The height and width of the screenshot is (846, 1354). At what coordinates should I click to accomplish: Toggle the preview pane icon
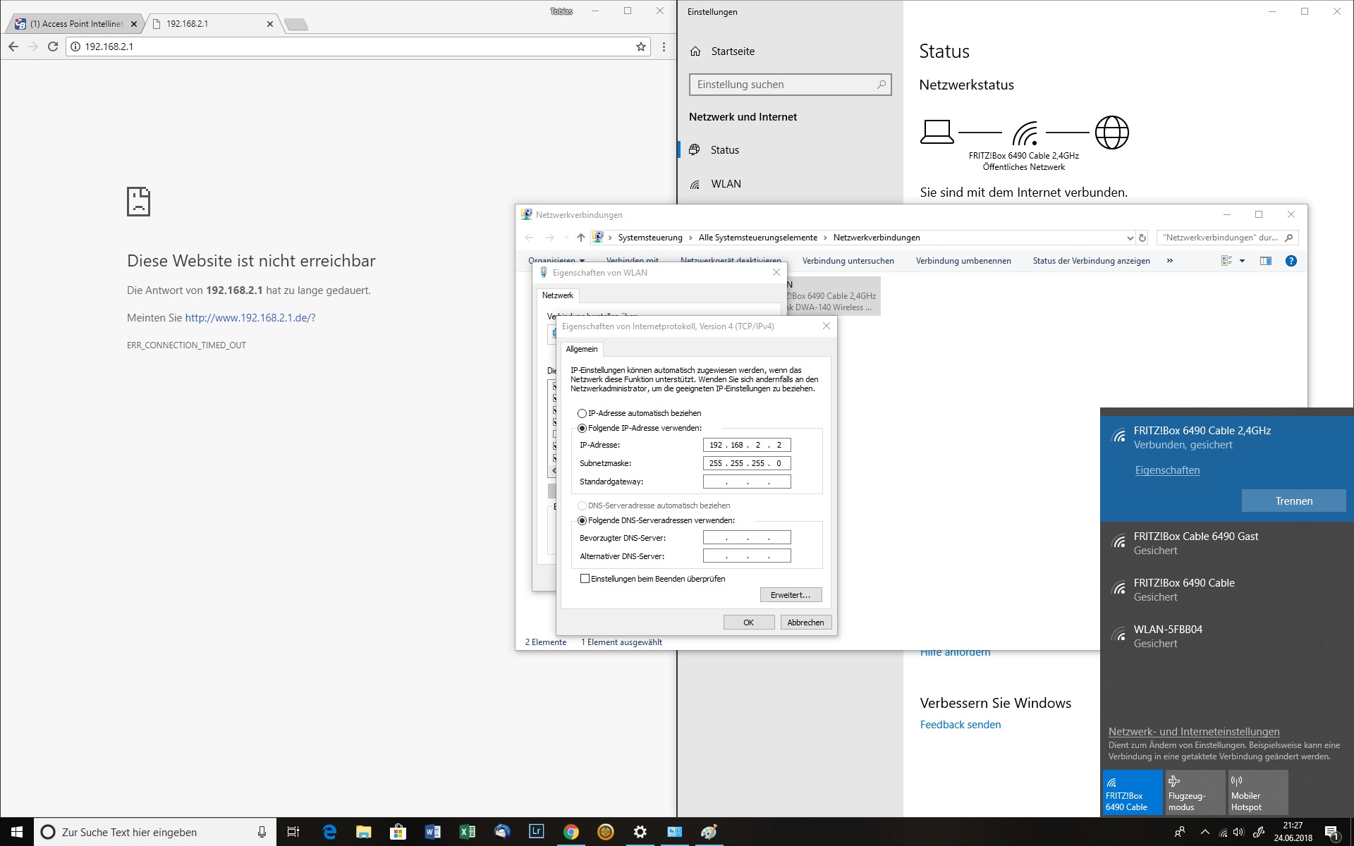click(1266, 261)
